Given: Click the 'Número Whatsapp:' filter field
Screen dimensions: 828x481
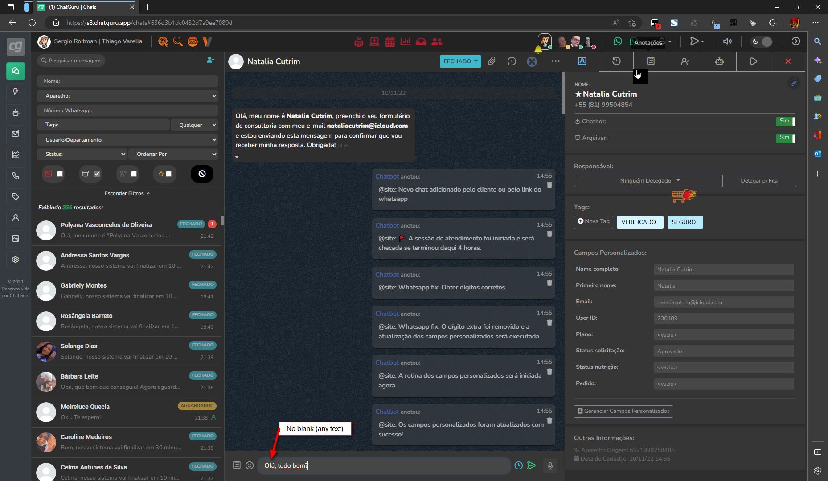Looking at the screenshot, I should (x=127, y=110).
